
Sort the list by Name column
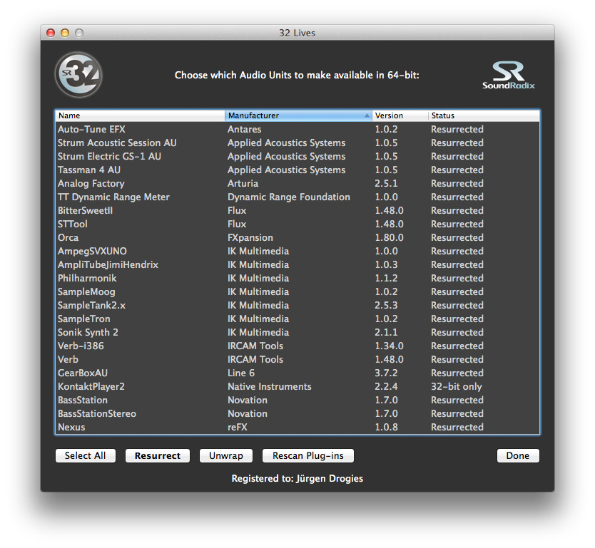[140, 115]
